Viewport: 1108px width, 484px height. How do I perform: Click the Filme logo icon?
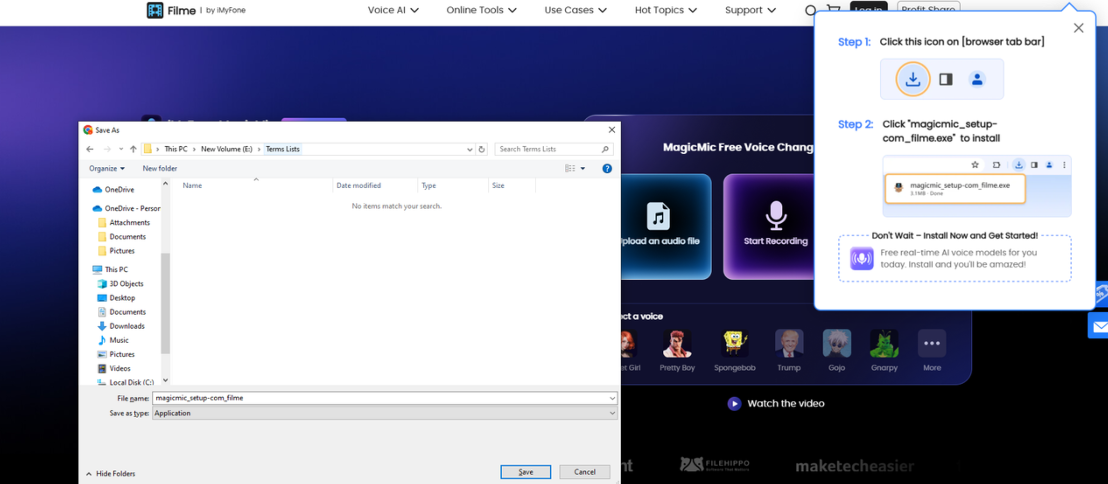coord(155,10)
